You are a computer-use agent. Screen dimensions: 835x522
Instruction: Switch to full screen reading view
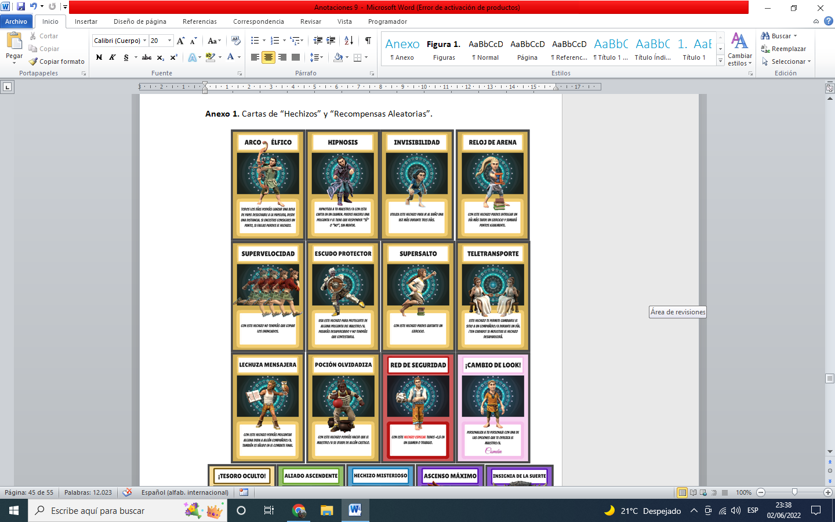pos(693,492)
